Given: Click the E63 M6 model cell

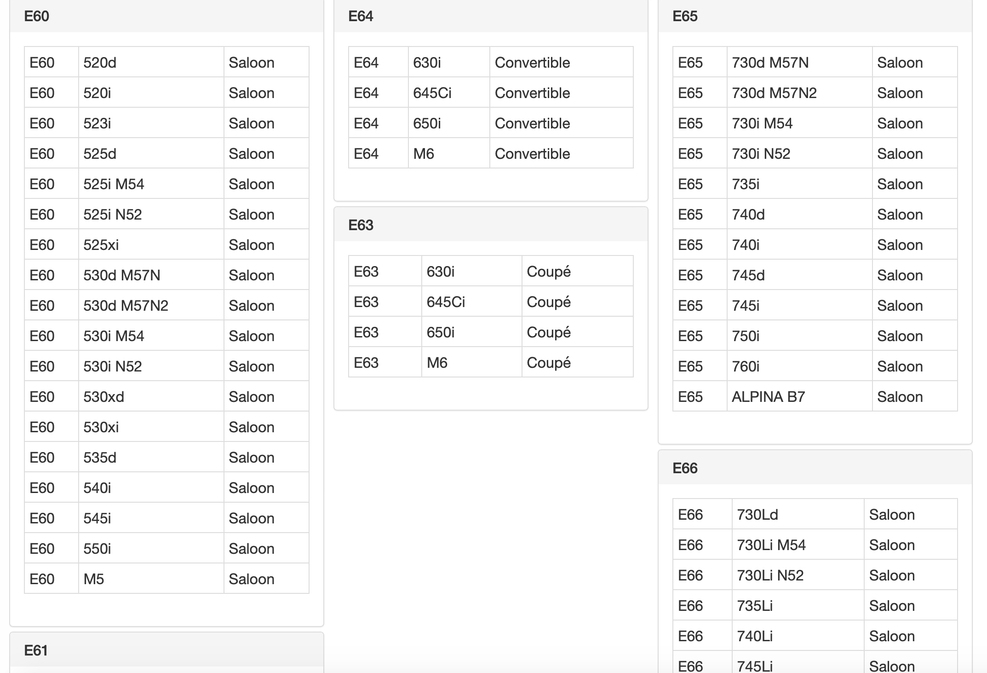Looking at the screenshot, I should coord(471,362).
